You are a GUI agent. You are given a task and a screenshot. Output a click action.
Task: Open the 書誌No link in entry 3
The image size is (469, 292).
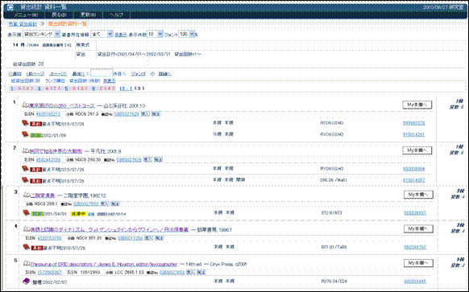coord(86,204)
